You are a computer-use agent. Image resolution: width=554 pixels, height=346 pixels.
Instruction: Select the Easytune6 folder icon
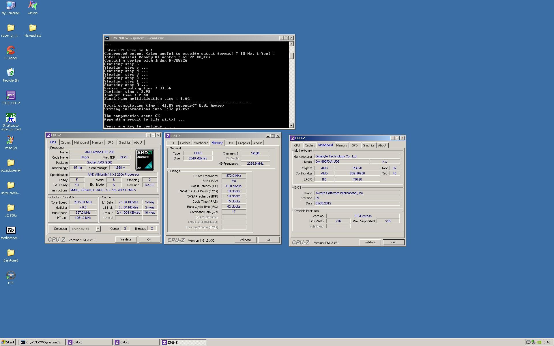(11, 255)
